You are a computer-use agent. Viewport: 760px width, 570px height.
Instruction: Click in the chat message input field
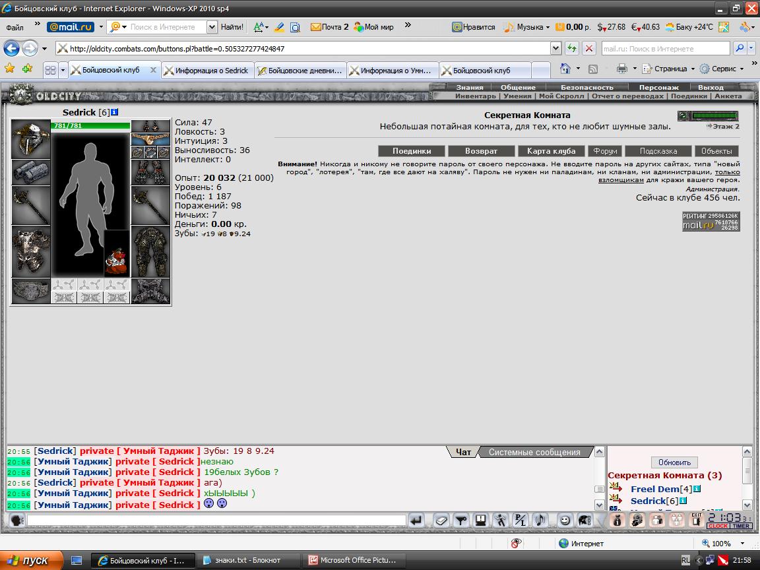click(x=216, y=521)
